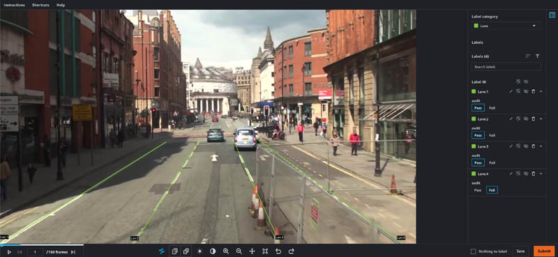Image resolution: width=558 pixels, height=257 pixels.
Task: Open the Label category Lane dropdown
Action: click(506, 26)
